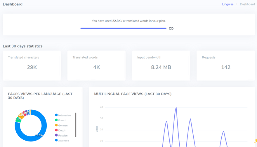Screen dimensions: 257x147
Task: Click the Multilingual Page Views chart title
Action: coord(133,94)
